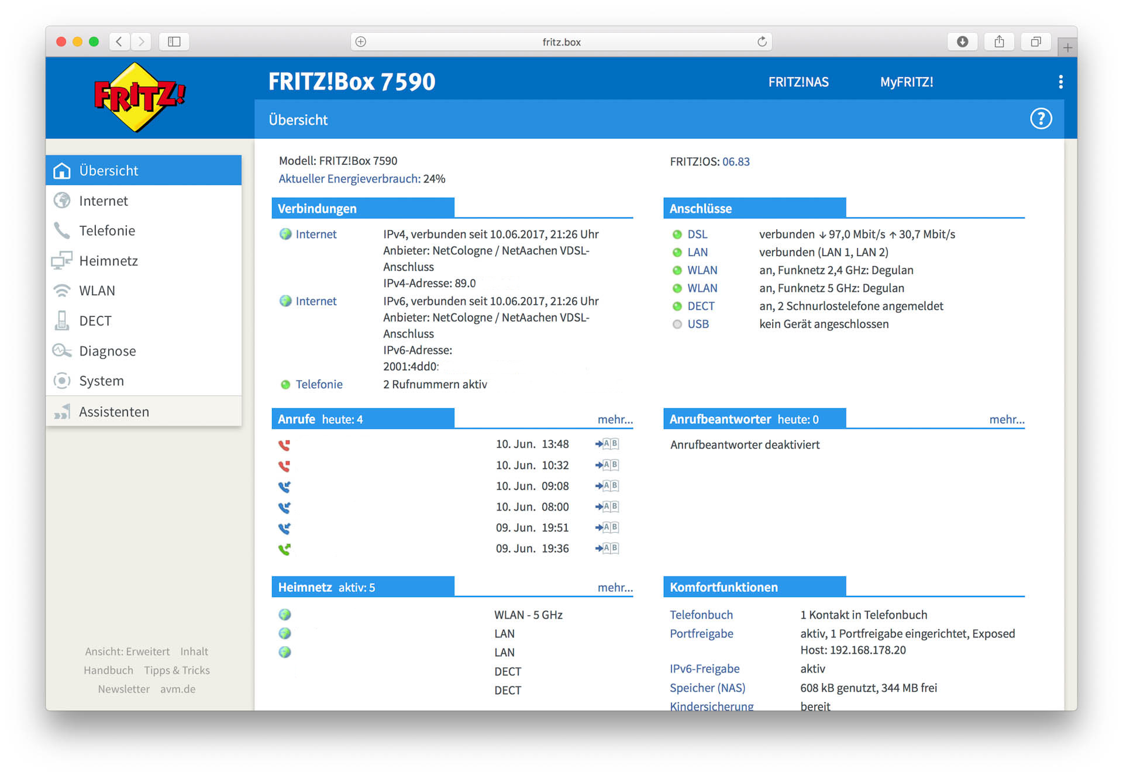Open the Handbuch footer link
This screenshot has height=776, width=1123.
tap(108, 670)
